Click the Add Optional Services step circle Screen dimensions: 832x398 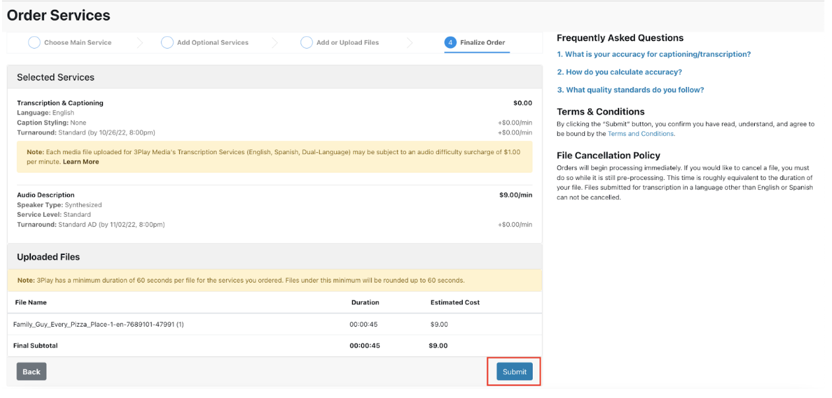[x=167, y=42]
